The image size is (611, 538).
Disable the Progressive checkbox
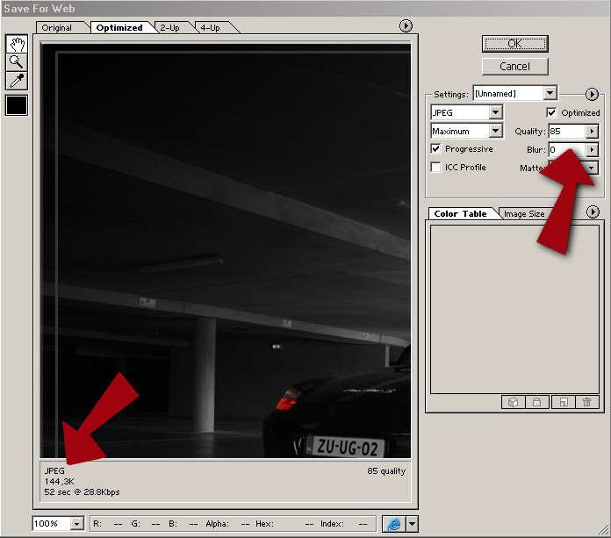(436, 149)
